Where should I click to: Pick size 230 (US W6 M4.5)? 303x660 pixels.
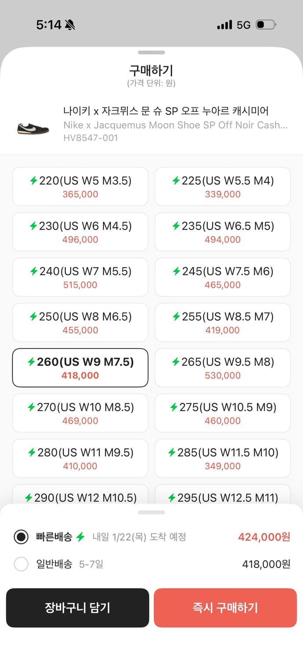coord(80,232)
